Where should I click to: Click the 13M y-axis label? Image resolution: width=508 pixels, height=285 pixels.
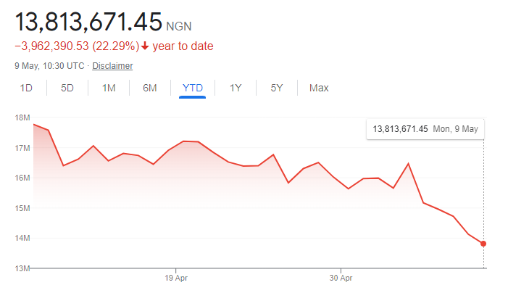[22, 268]
